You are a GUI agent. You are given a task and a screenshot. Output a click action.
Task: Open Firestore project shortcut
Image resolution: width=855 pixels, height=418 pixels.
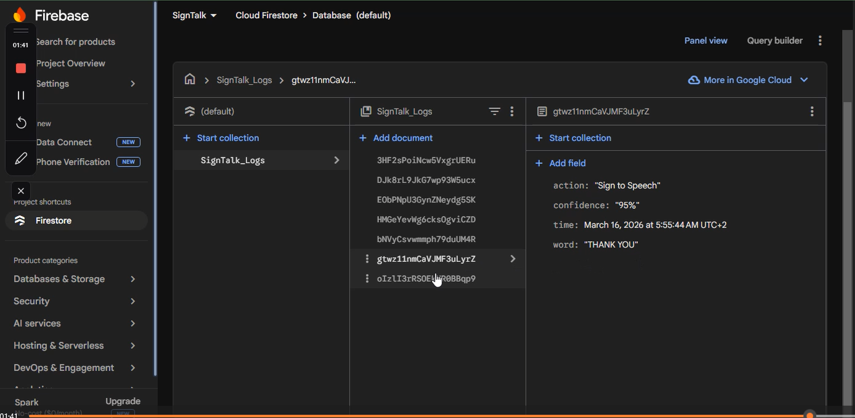[x=76, y=221]
